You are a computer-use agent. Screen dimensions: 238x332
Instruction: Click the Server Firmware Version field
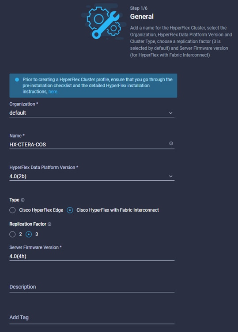click(92, 256)
